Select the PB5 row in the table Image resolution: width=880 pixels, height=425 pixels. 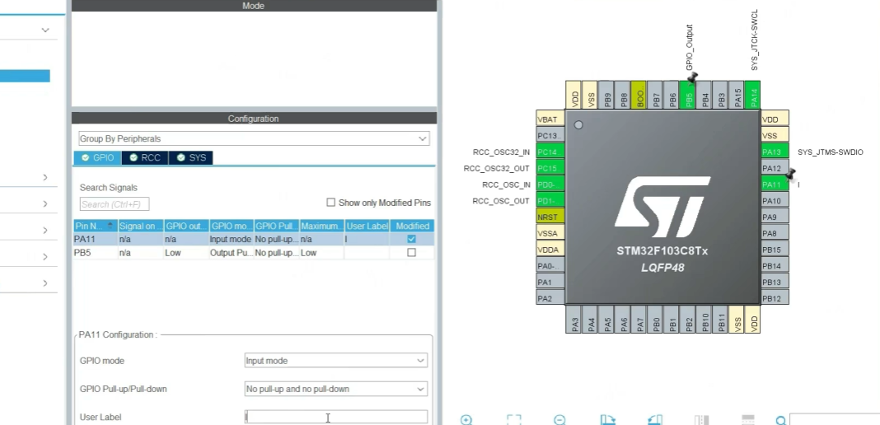(x=254, y=253)
